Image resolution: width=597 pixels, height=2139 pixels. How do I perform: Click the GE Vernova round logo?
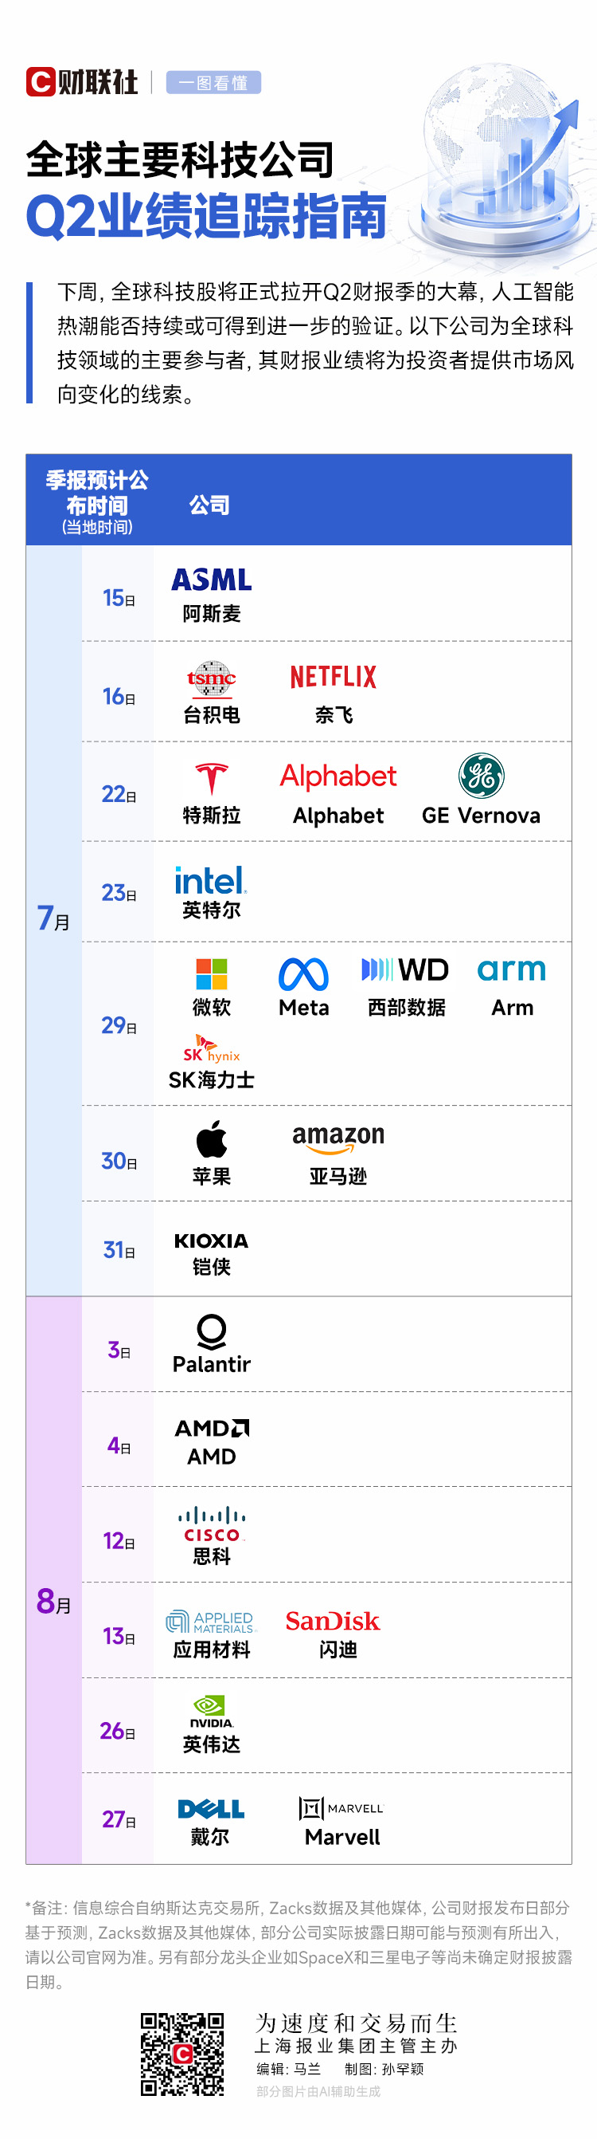pyautogui.click(x=481, y=776)
